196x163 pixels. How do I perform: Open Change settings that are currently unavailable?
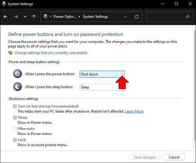(x=51, y=53)
